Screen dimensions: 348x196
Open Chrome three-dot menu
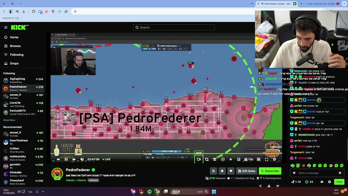(4, 11)
